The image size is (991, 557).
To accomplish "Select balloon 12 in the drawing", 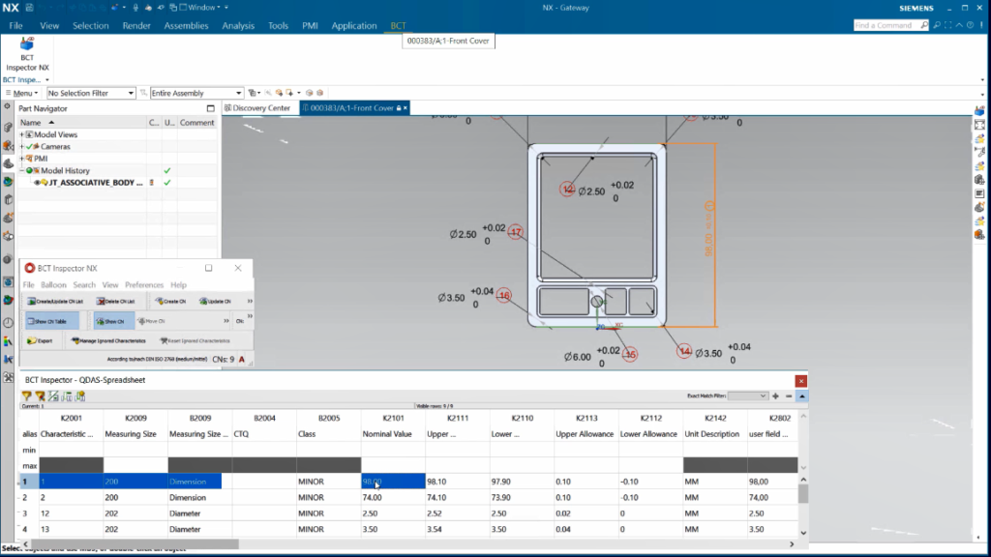I will (567, 189).
